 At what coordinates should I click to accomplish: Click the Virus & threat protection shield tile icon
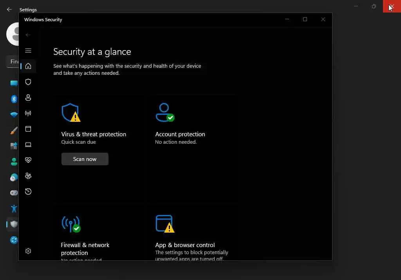[x=71, y=112]
